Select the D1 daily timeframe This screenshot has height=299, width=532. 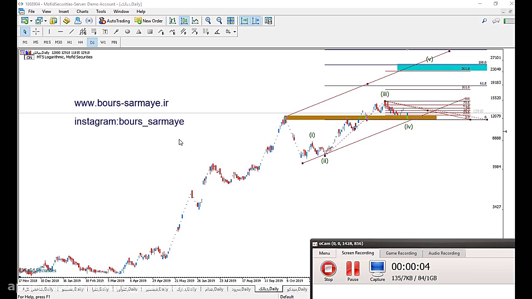(92, 42)
